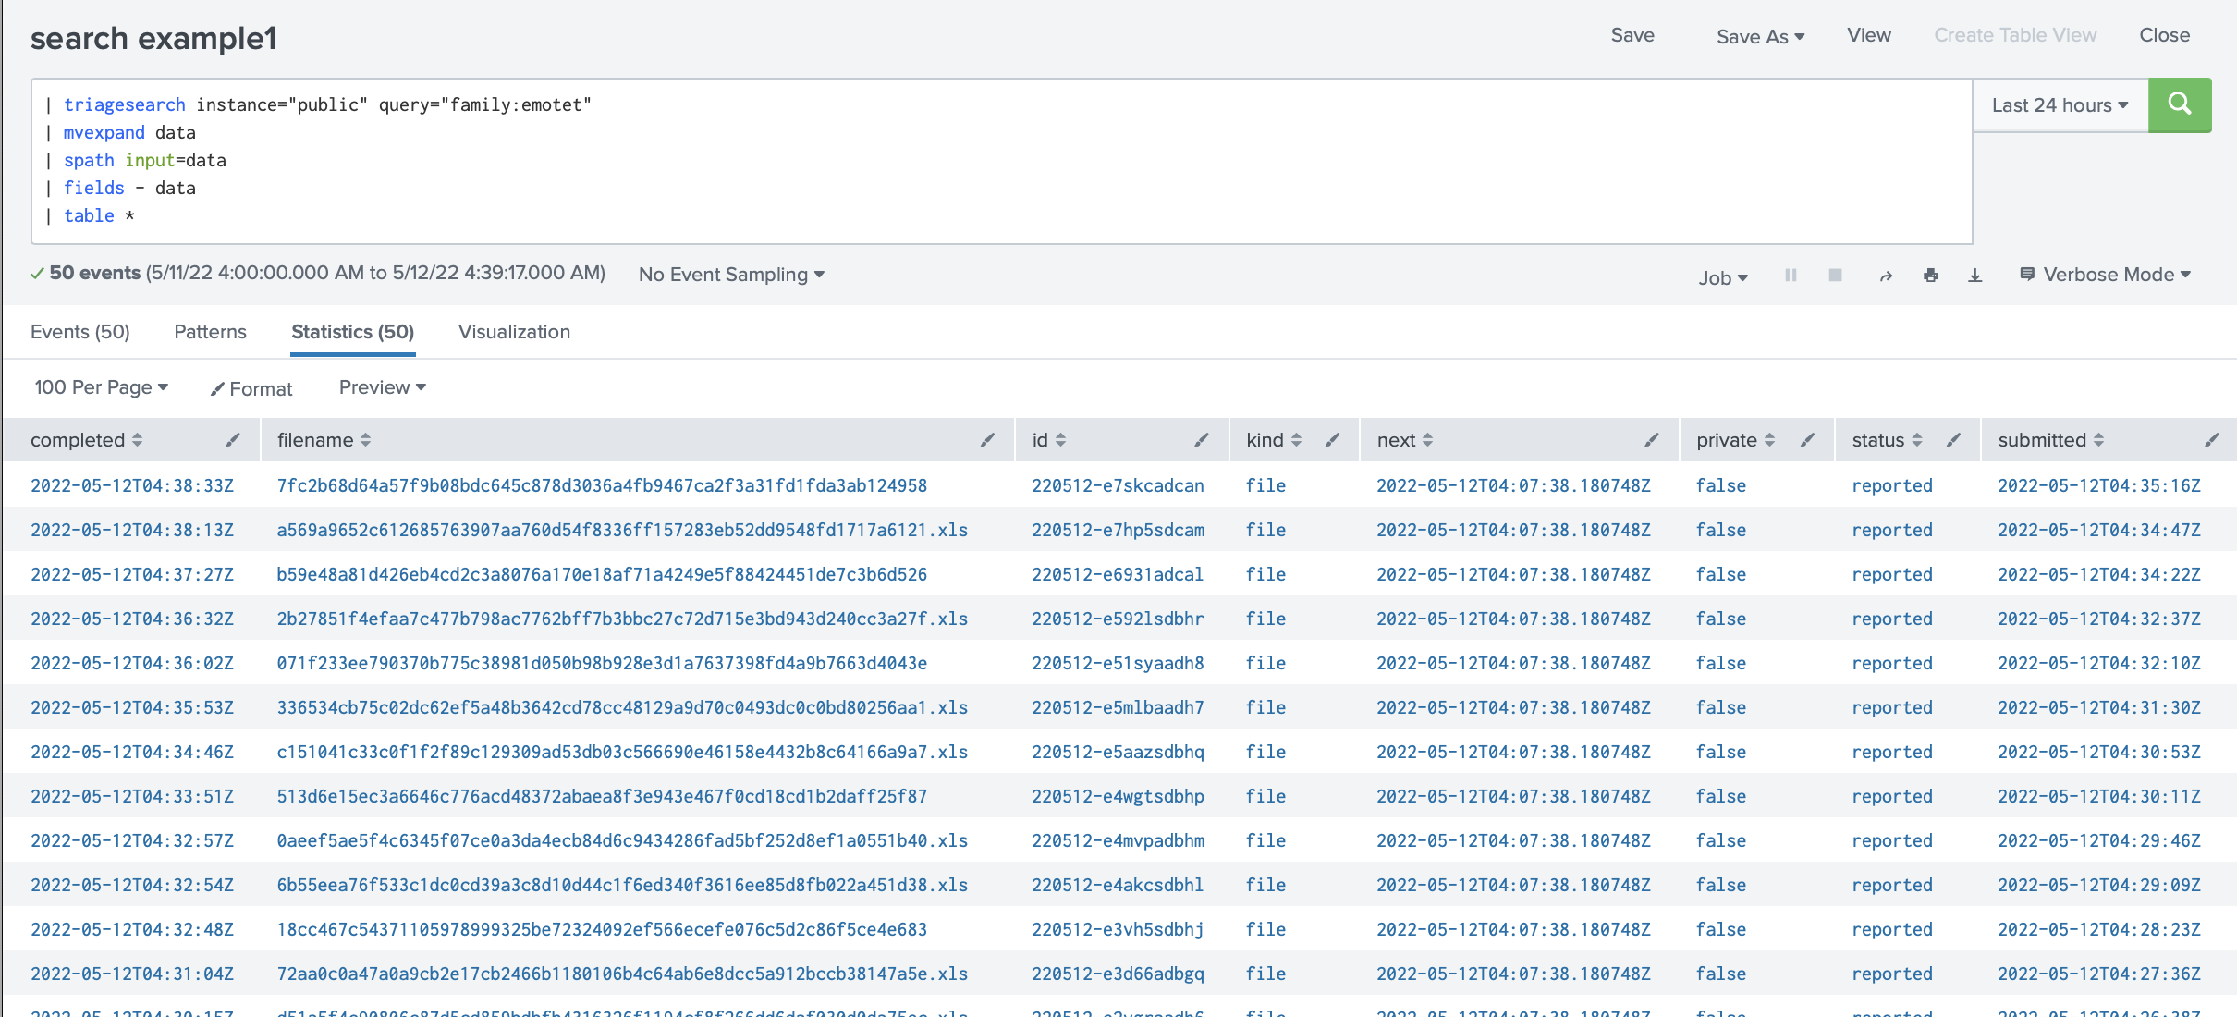This screenshot has width=2237, height=1017.
Task: Change Verbose Mode search mode
Action: pyautogui.click(x=2106, y=275)
